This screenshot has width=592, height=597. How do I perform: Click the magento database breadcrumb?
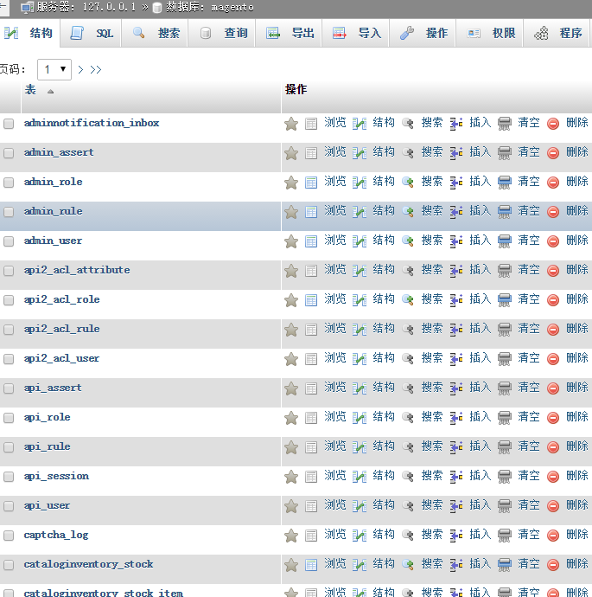click(232, 7)
